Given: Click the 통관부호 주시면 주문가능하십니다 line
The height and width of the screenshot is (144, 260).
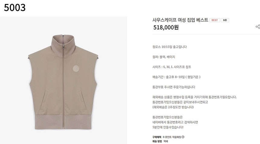Looking at the screenshot, I should 174,87.
